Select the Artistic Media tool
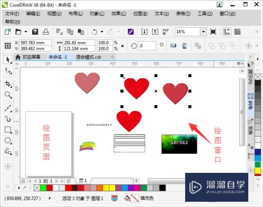The height and width of the screenshot is (207, 263). (x=8, y=119)
